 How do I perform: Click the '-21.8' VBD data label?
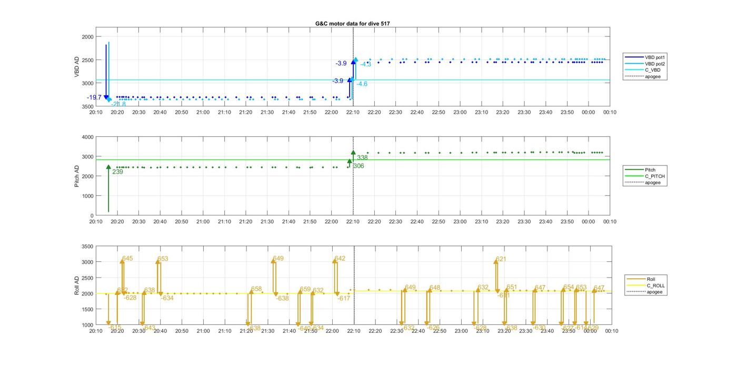(118, 104)
